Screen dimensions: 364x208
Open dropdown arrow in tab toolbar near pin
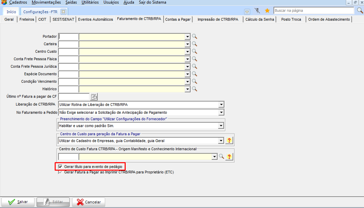click(247, 12)
